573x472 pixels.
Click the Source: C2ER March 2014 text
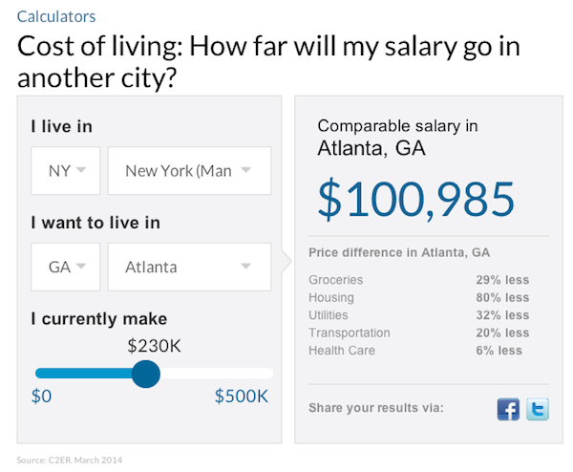(70, 460)
